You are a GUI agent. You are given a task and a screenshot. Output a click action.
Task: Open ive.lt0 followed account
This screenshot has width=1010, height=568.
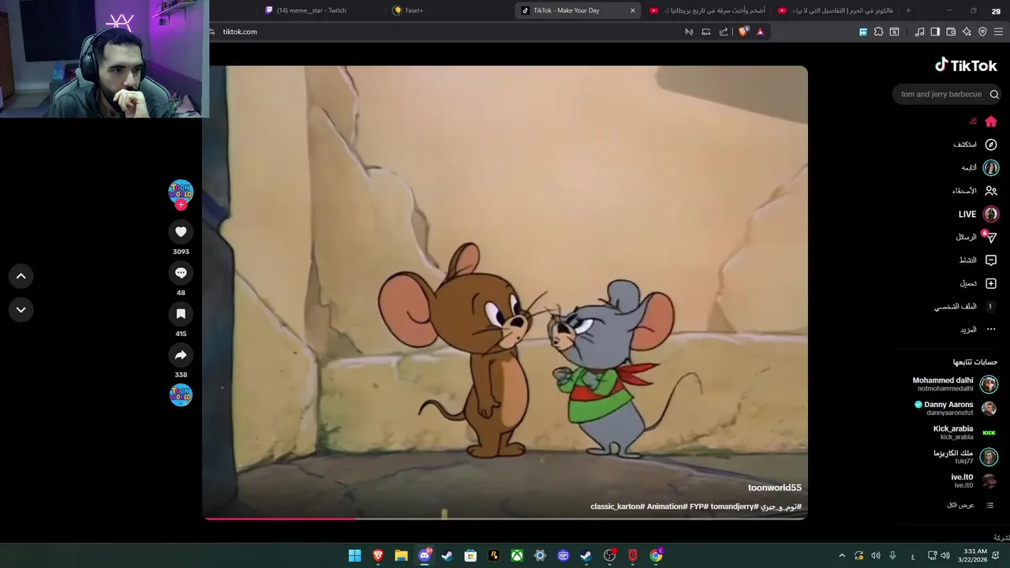972,481
